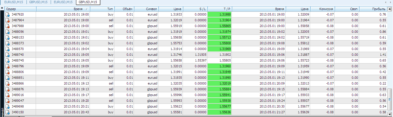Screen dimensions: 393x117
Task: Click the scrollbar down arrow
Action: (x=390, y=114)
